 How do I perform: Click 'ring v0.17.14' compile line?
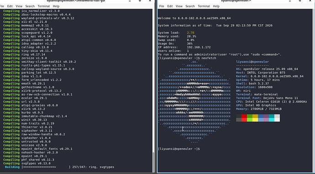[x=24, y=55]
